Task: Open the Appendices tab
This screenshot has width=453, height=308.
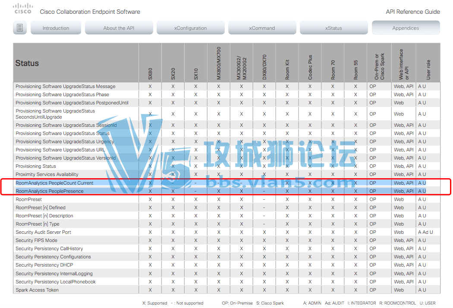Action: [x=406, y=28]
